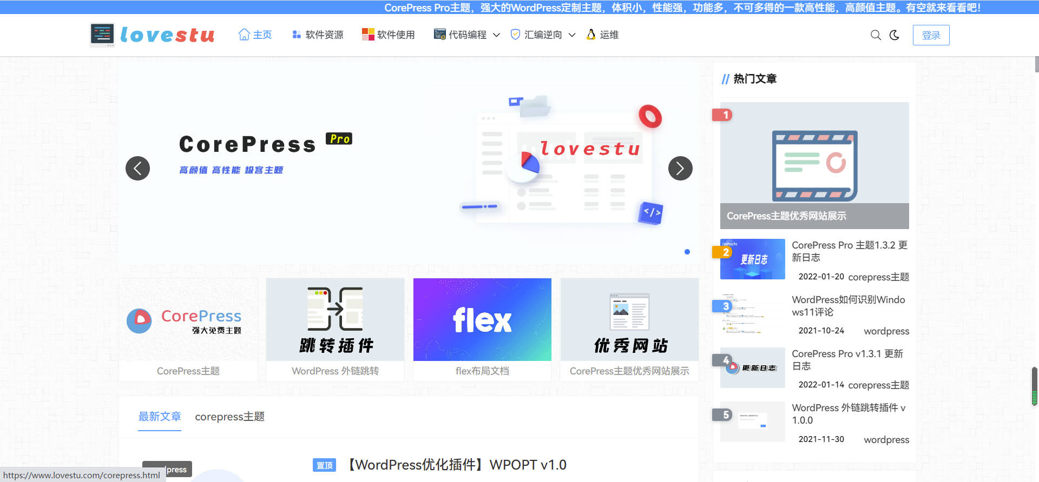Click CorePress主题 card caption
1039x482 pixels.
pos(188,371)
